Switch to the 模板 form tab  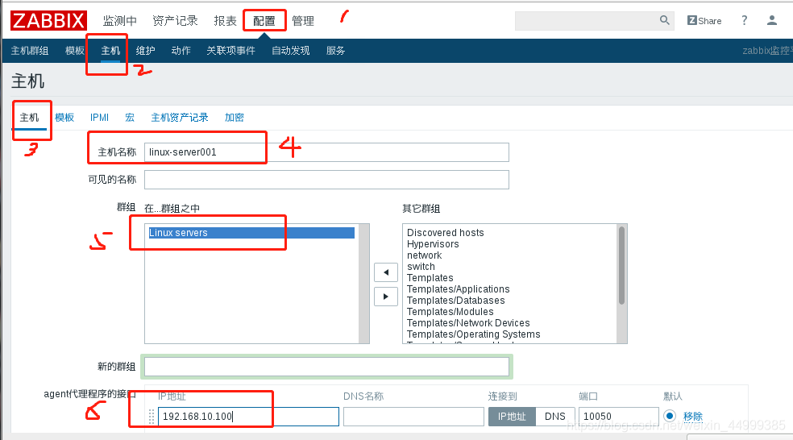pos(64,118)
